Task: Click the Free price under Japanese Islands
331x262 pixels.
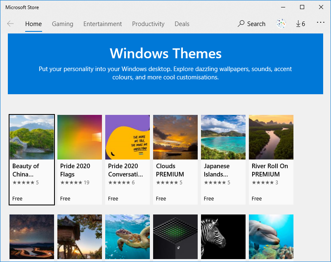Action: (209, 199)
